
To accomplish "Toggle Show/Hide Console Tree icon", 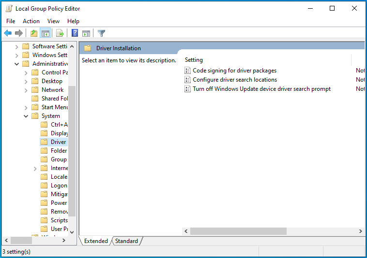I will (45, 33).
